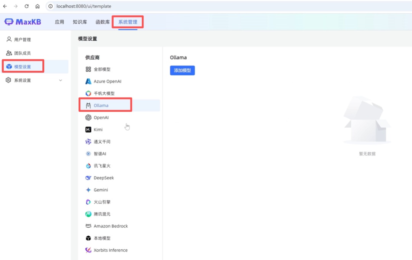Viewport: 412px width, 260px height.
Task: Click the browser reload icon
Action: tap(27, 6)
